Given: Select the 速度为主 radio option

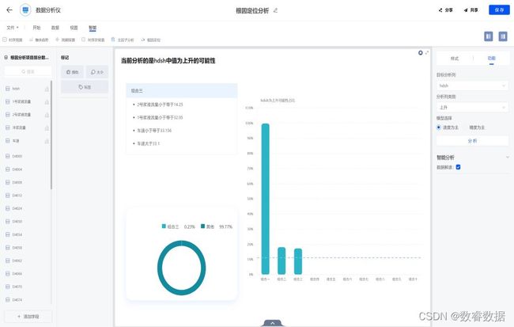Looking at the screenshot, I should (x=439, y=127).
